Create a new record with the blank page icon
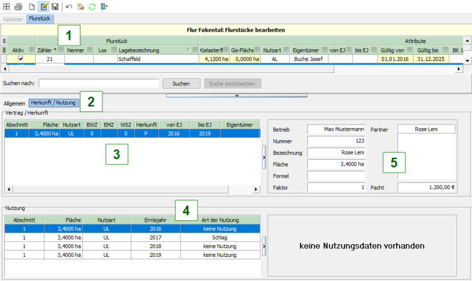 (x=31, y=6)
